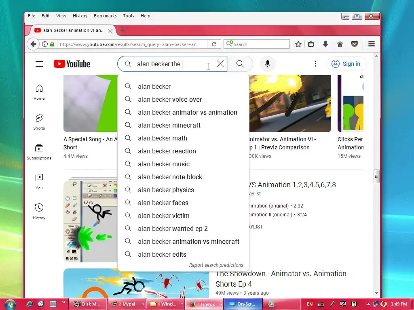Open the Animator vs. Animation VI Previz thumbnail

(290, 103)
